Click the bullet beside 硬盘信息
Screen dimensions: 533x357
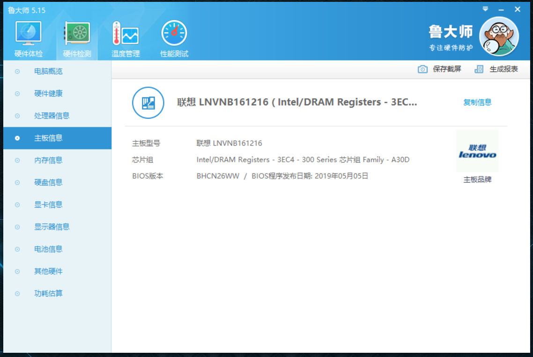(x=17, y=183)
